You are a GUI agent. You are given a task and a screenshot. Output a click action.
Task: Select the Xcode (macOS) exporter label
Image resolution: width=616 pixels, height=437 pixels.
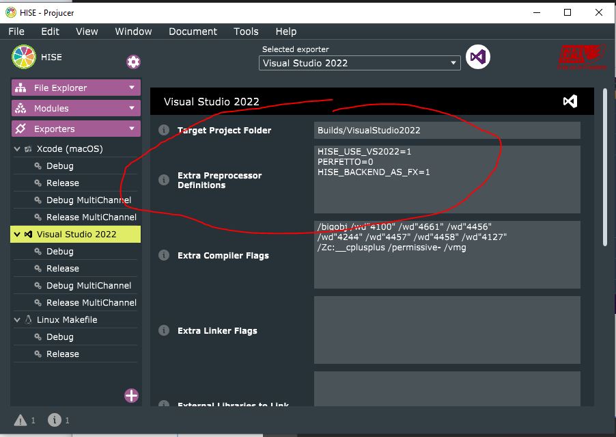coord(70,149)
